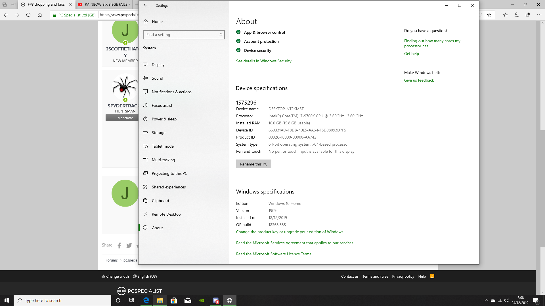Open Finding out how many cores link

[432, 43]
